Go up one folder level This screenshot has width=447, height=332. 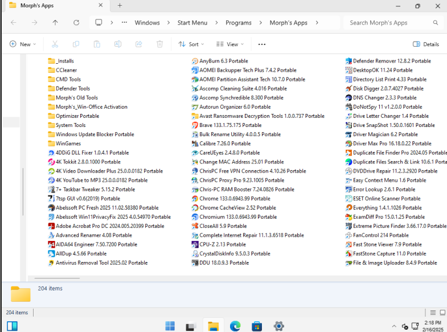(x=55, y=23)
